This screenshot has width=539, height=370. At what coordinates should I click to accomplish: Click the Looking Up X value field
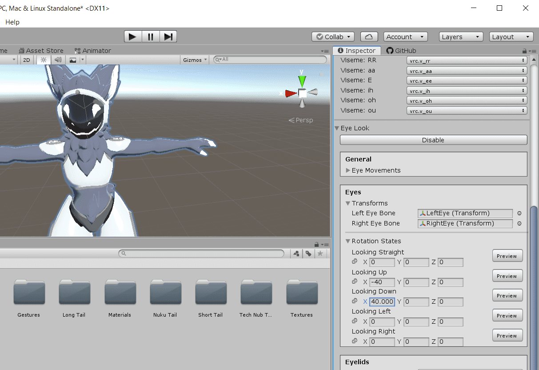tap(382, 282)
